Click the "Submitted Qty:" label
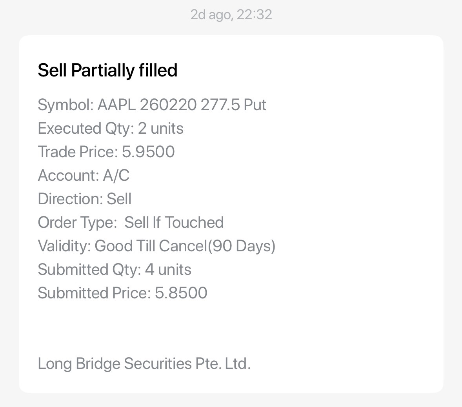The image size is (462, 407). 89,269
